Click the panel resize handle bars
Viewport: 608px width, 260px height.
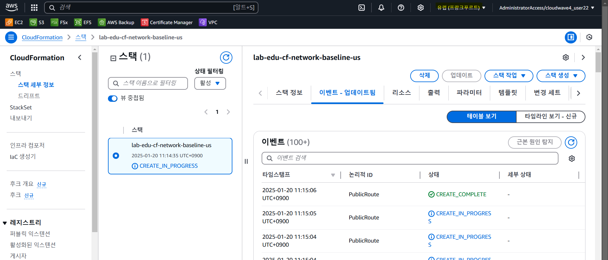(246, 161)
